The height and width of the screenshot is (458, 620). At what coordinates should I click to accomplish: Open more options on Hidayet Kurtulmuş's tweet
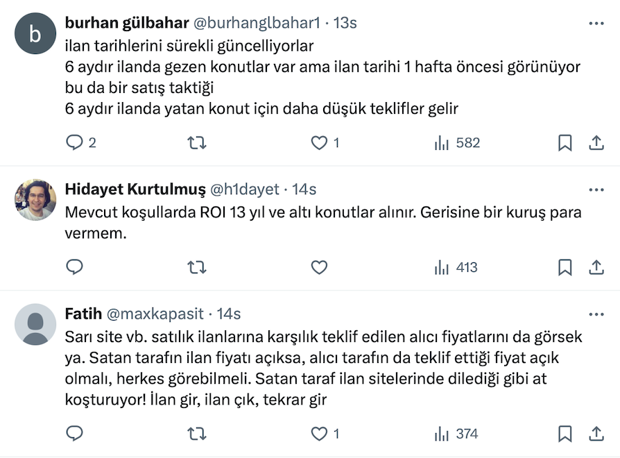(x=596, y=189)
